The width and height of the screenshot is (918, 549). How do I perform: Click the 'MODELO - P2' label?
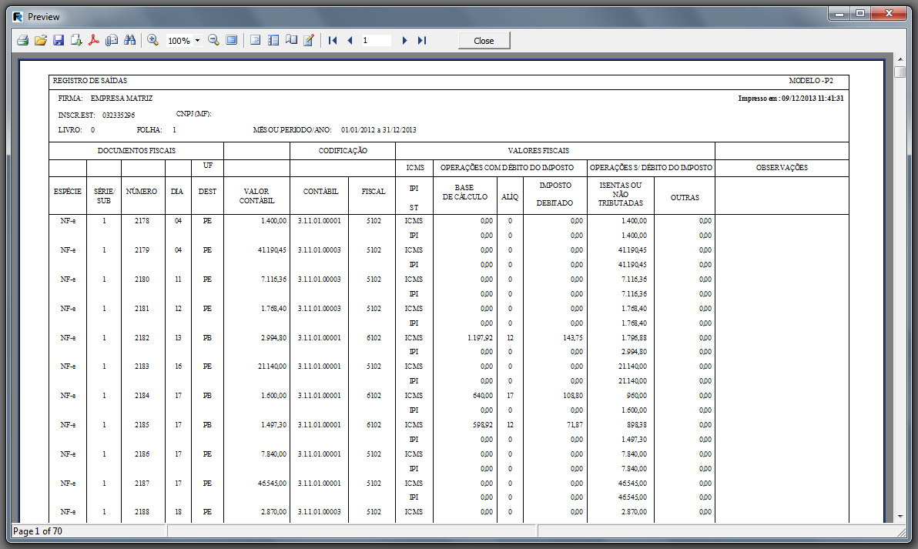click(x=811, y=81)
